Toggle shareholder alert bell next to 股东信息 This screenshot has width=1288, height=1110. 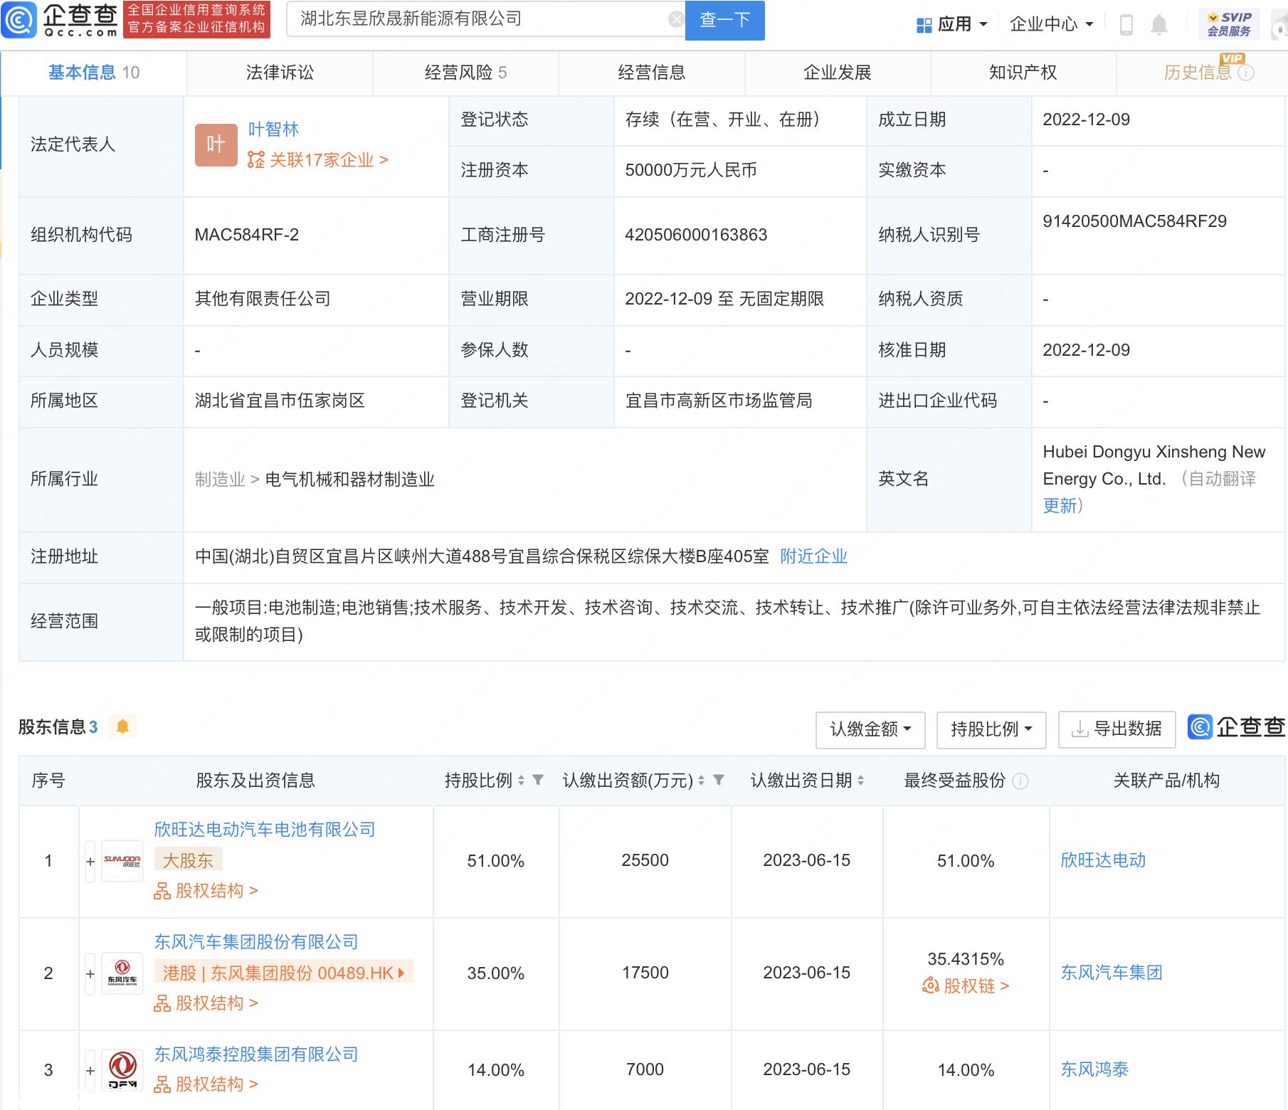coord(122,726)
